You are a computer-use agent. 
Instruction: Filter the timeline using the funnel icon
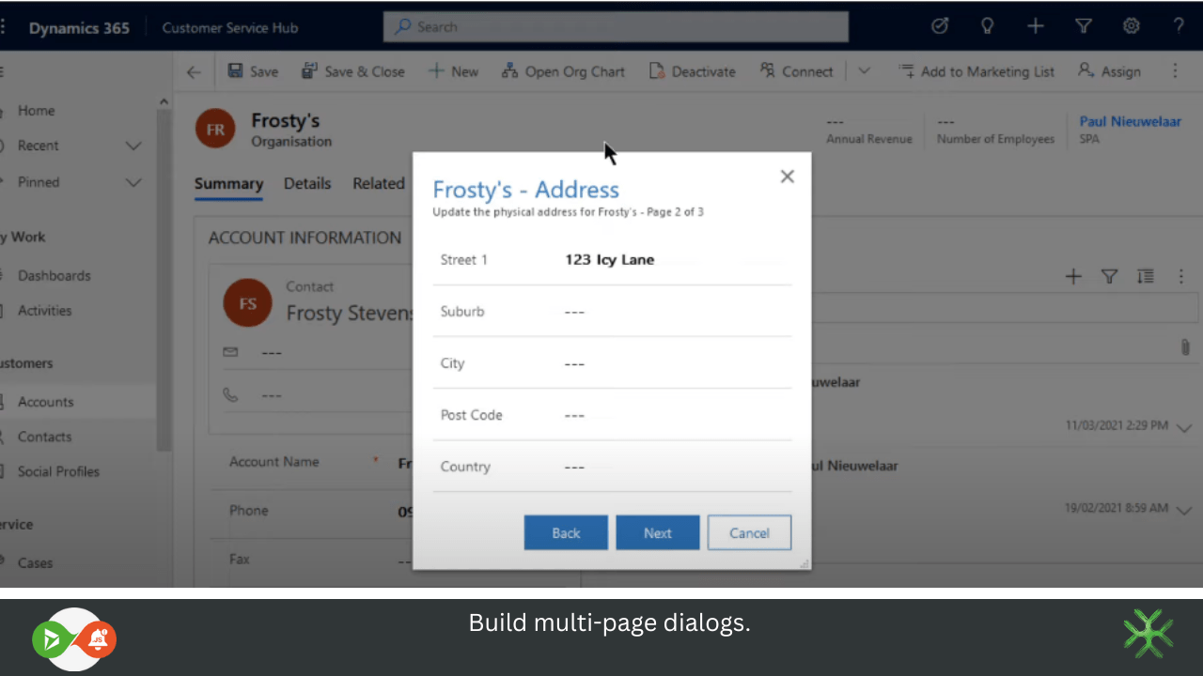pos(1109,276)
